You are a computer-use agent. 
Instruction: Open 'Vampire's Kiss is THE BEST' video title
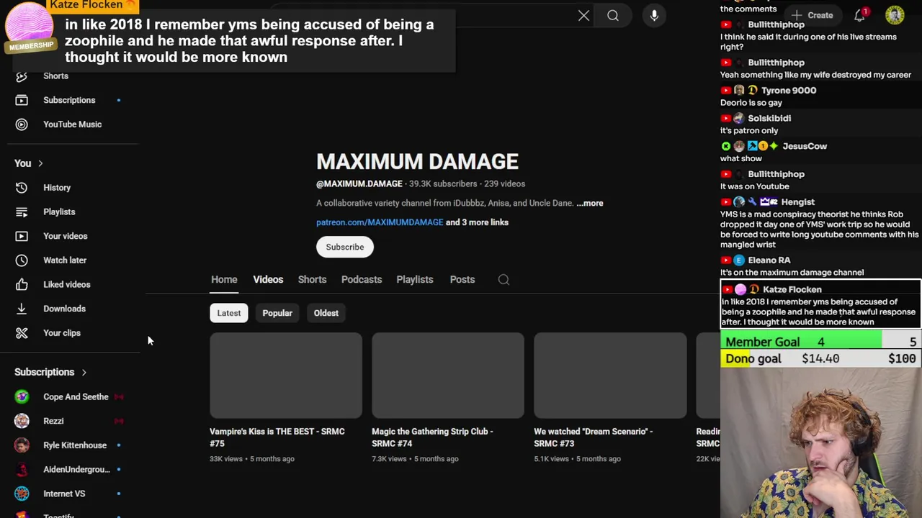click(277, 437)
